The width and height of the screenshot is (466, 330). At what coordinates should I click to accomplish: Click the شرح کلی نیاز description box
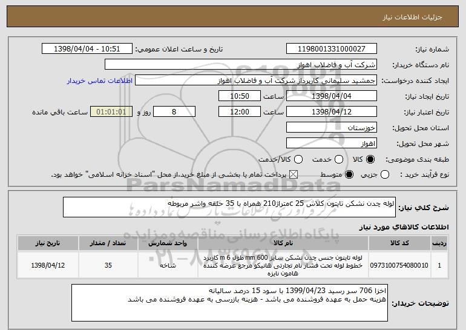[x=229, y=207]
